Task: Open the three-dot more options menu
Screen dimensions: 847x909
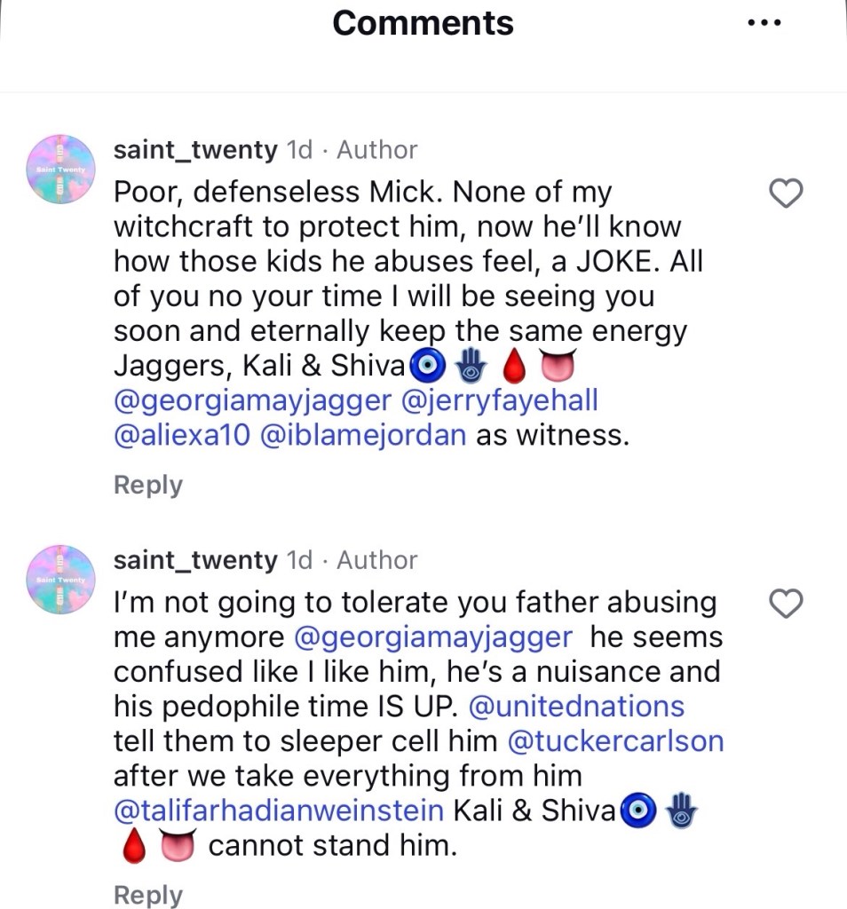Action: (764, 23)
